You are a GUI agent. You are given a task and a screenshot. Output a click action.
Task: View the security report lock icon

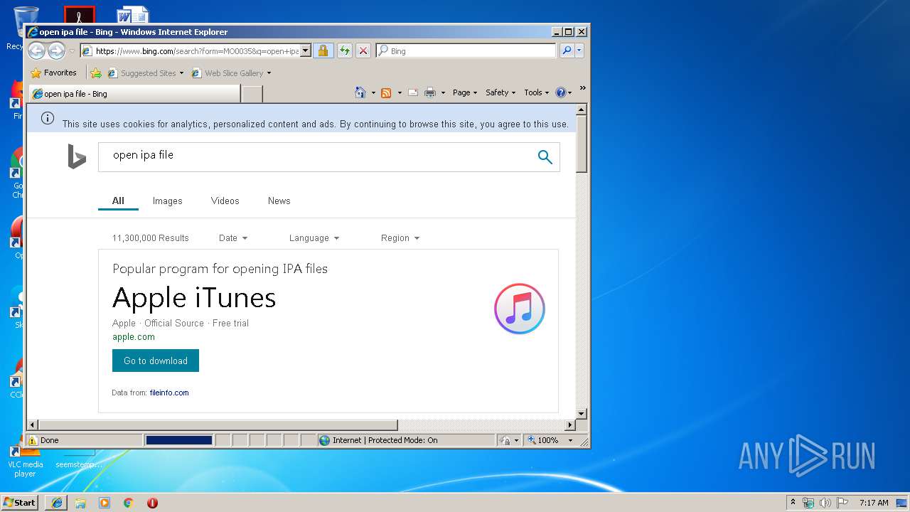(323, 50)
